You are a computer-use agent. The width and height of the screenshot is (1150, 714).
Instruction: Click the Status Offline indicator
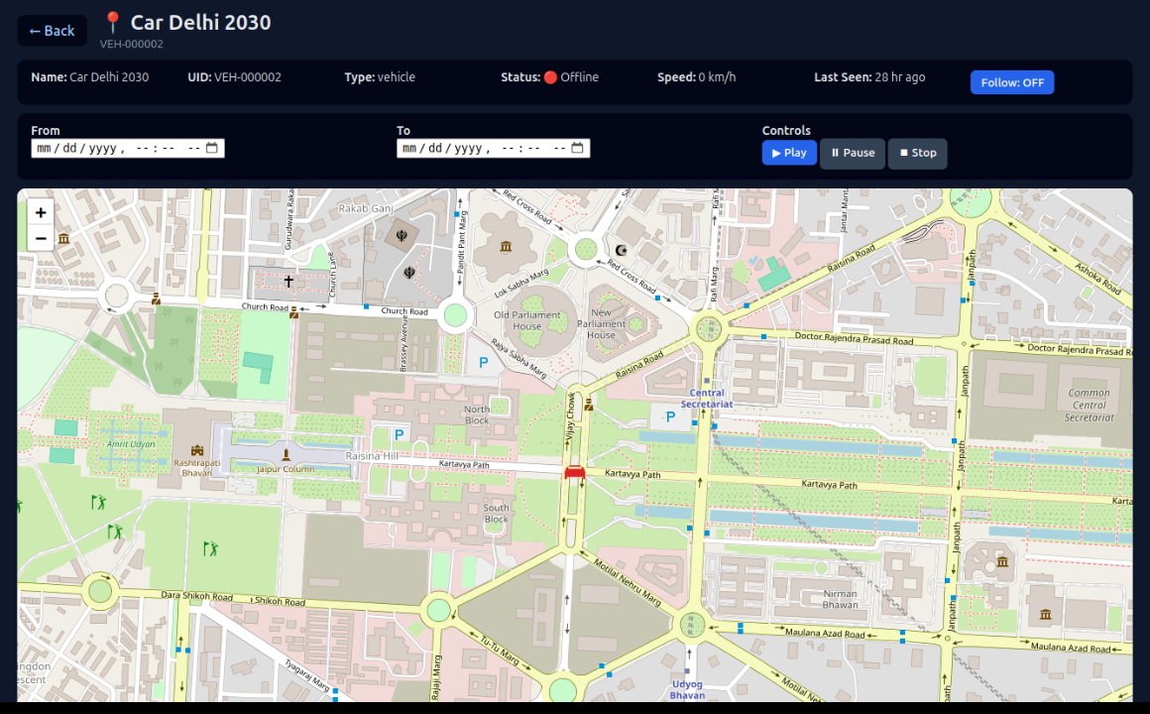pos(549,77)
